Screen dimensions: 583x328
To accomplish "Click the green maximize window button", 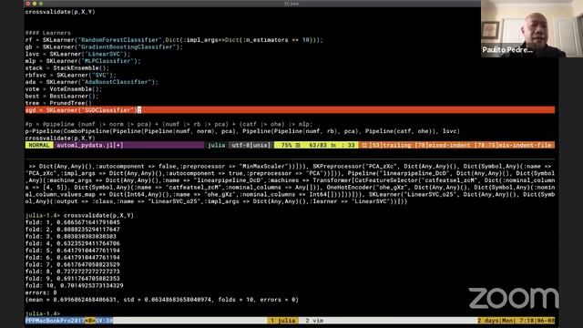I will 41,4.
